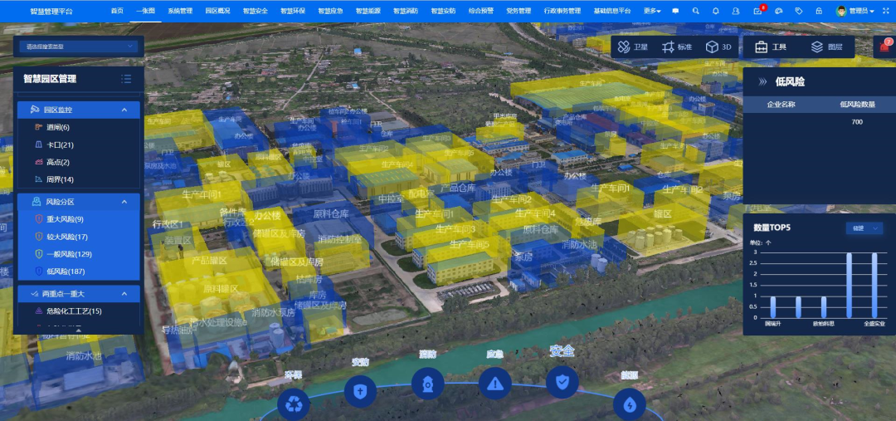
Task: Click the message chat icon in top bar
Action: click(675, 11)
